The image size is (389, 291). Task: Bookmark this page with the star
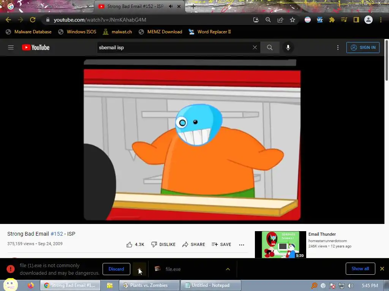point(293,20)
